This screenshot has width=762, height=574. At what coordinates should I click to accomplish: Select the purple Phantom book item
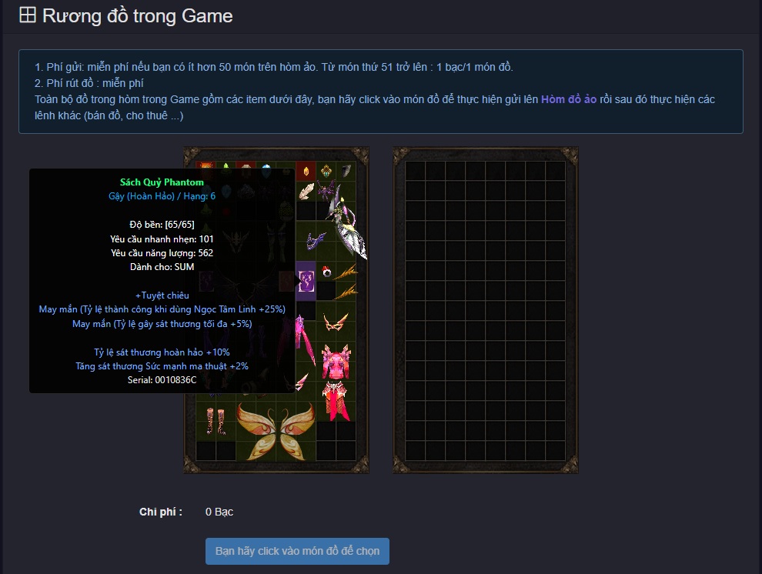pyautogui.click(x=306, y=281)
